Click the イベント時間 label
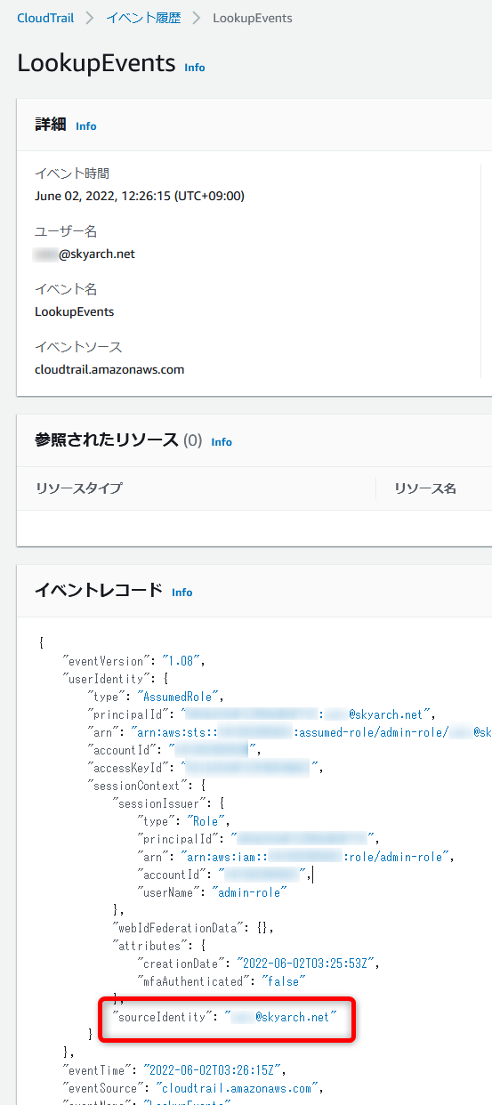The height and width of the screenshot is (1105, 492). [72, 173]
